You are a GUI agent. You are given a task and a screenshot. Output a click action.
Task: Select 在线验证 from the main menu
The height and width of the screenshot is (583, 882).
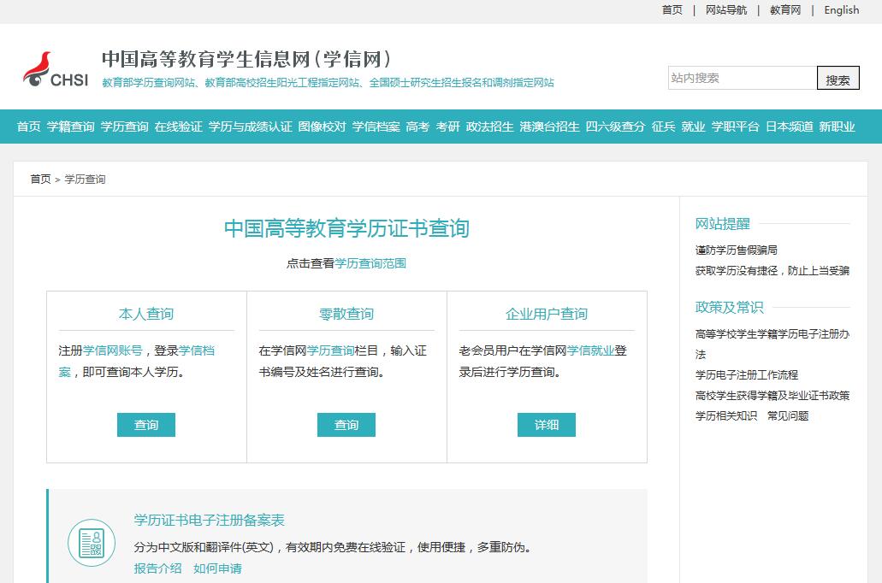click(x=178, y=127)
